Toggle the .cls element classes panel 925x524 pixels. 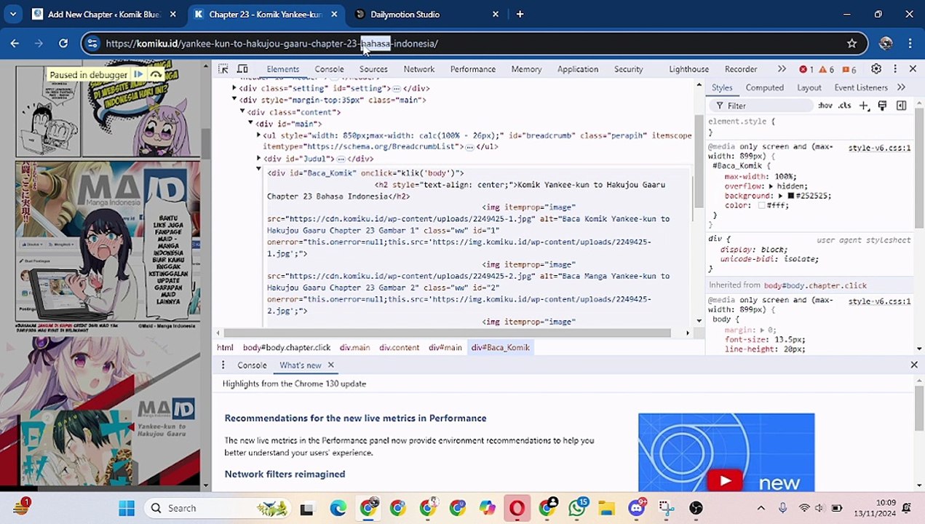click(844, 106)
